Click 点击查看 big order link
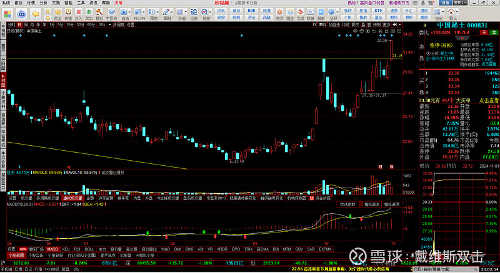This screenshot has width=500, height=273. click(x=489, y=100)
